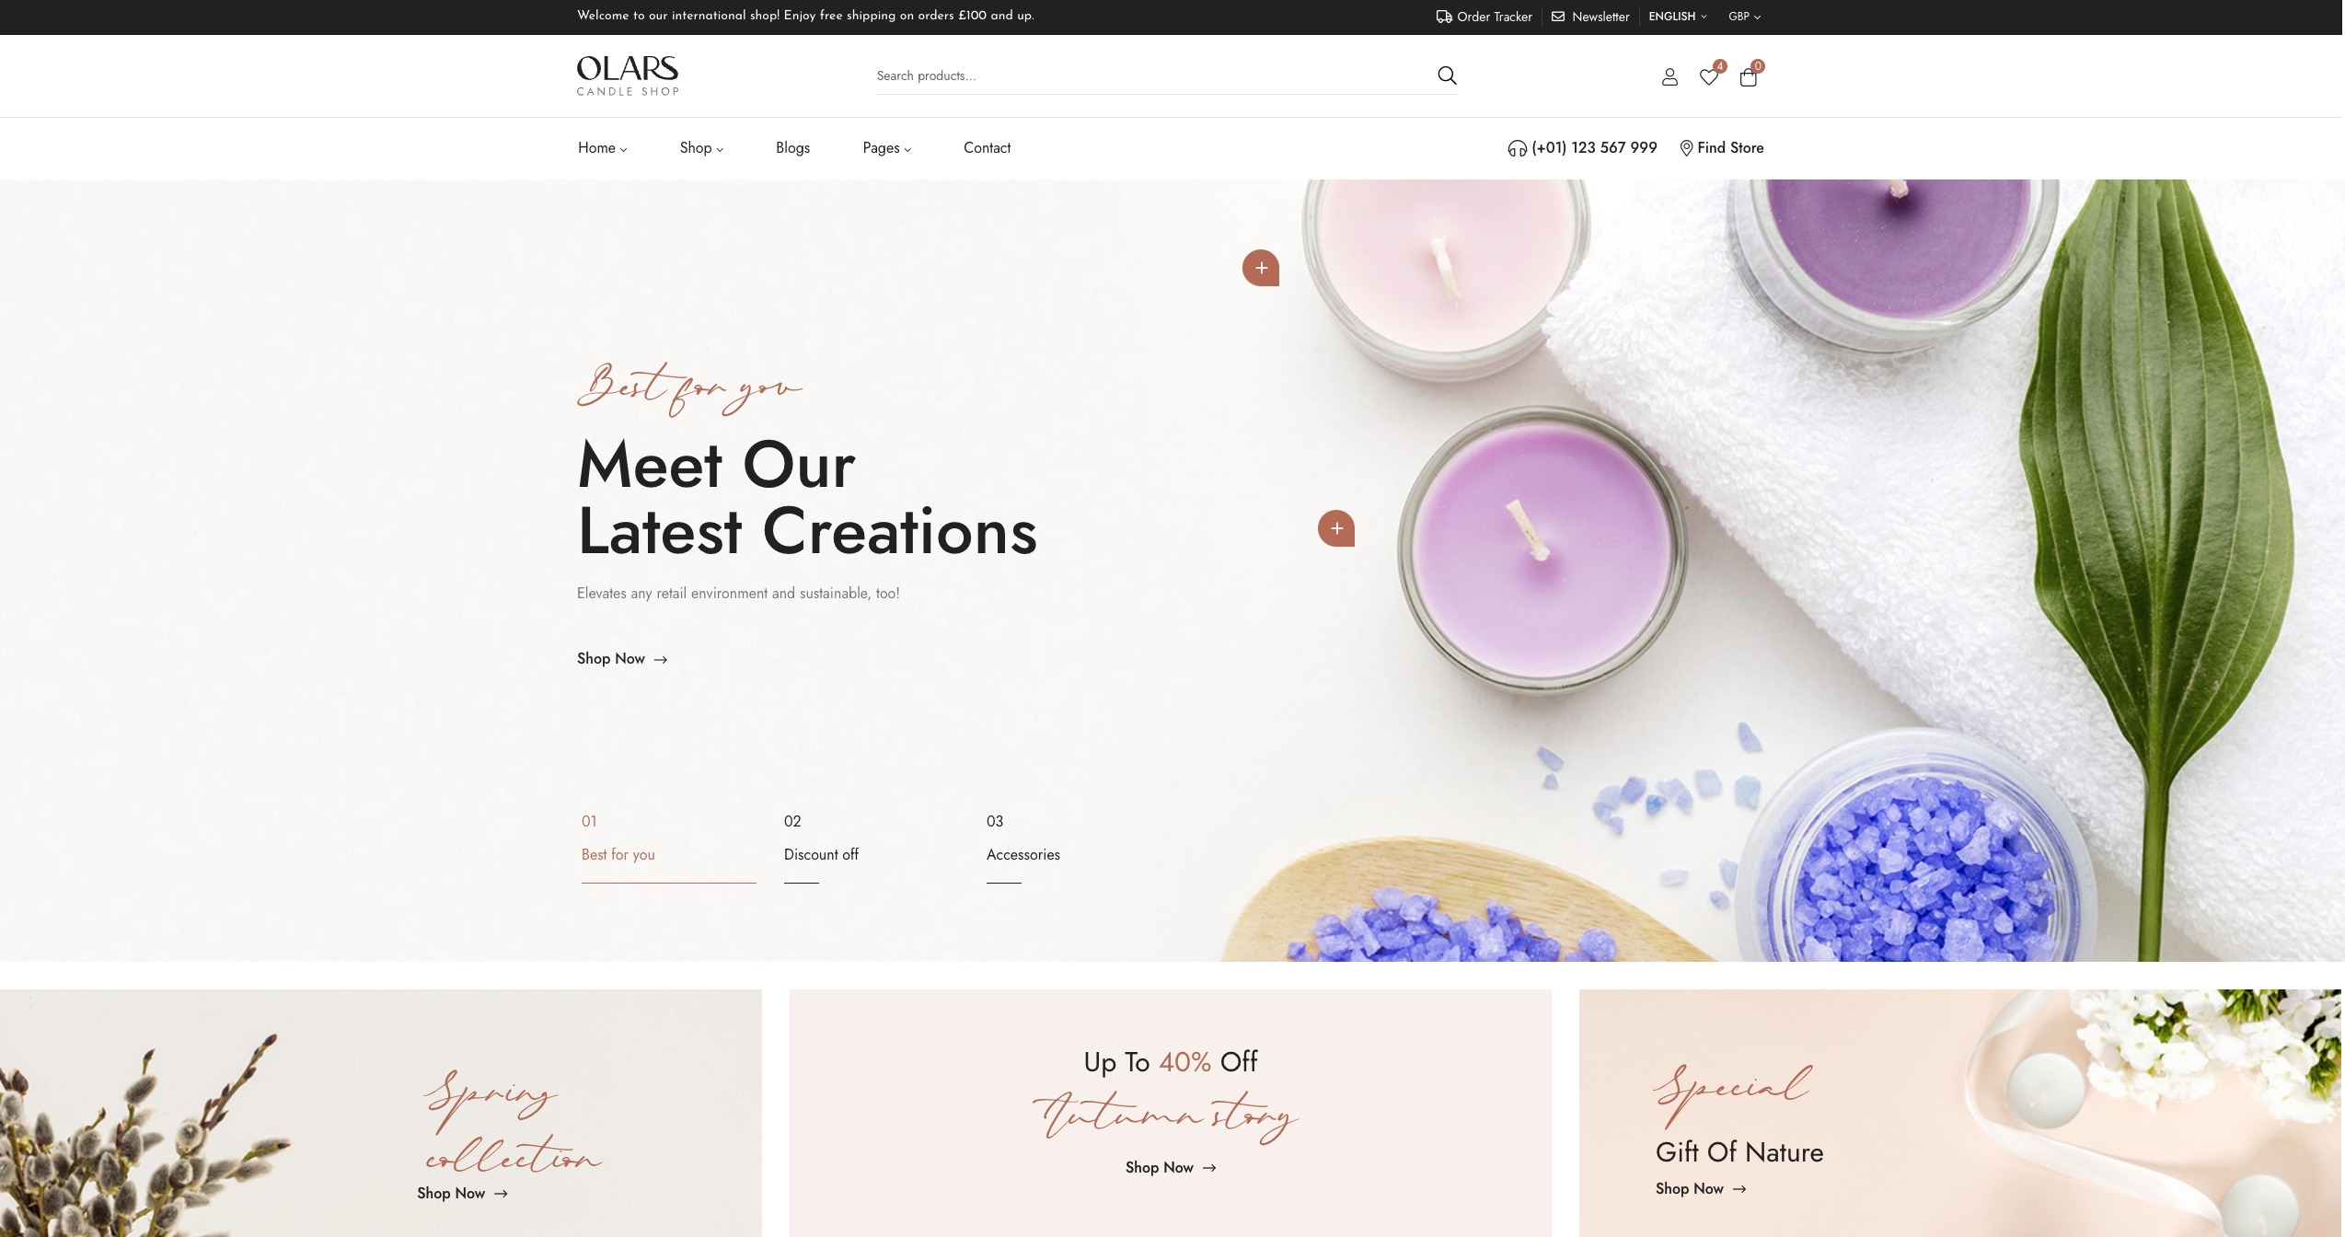Select the Accessories tab section
The width and height of the screenshot is (2345, 1237).
click(x=1023, y=856)
